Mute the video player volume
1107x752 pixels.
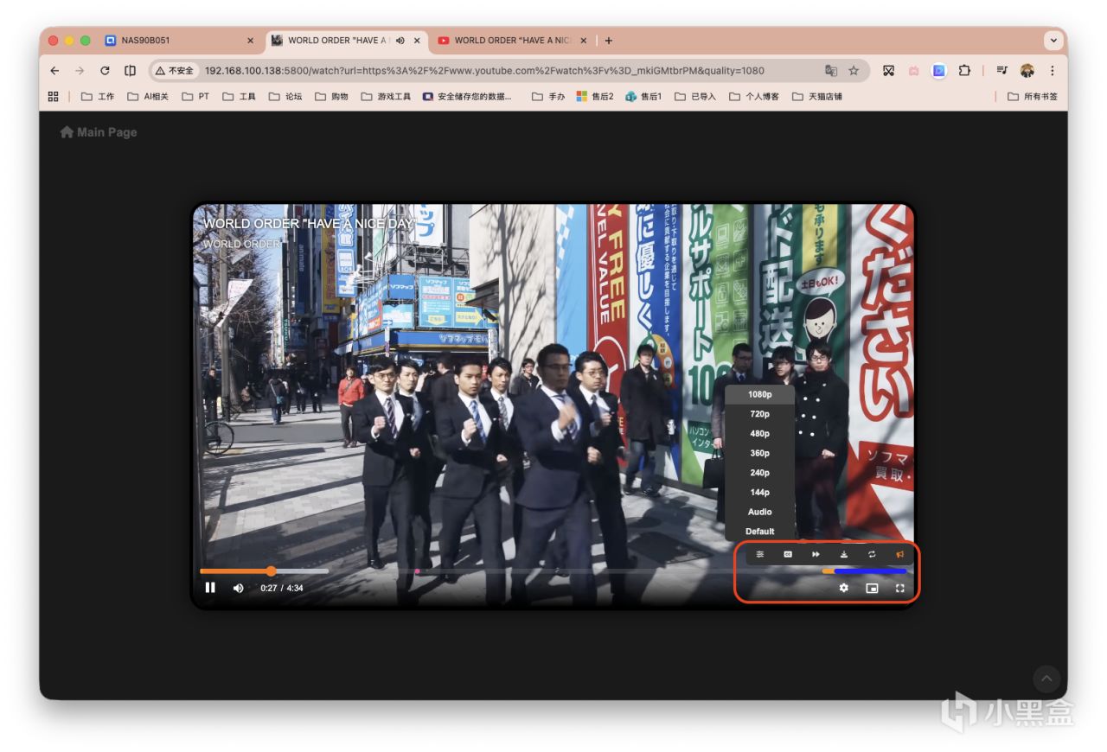[239, 588]
